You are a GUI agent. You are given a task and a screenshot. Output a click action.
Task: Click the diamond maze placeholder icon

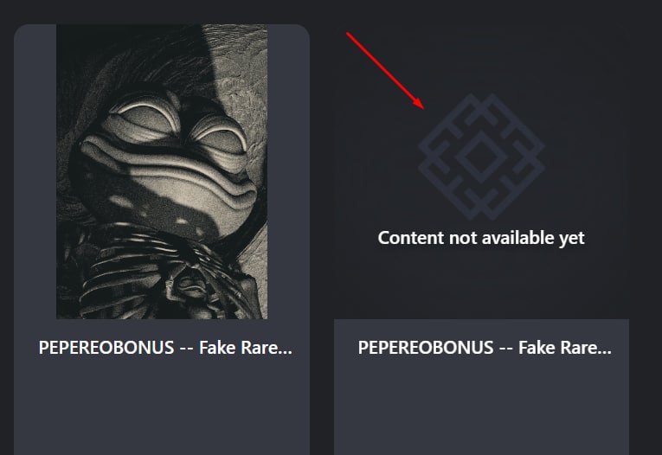pyautogui.click(x=481, y=157)
